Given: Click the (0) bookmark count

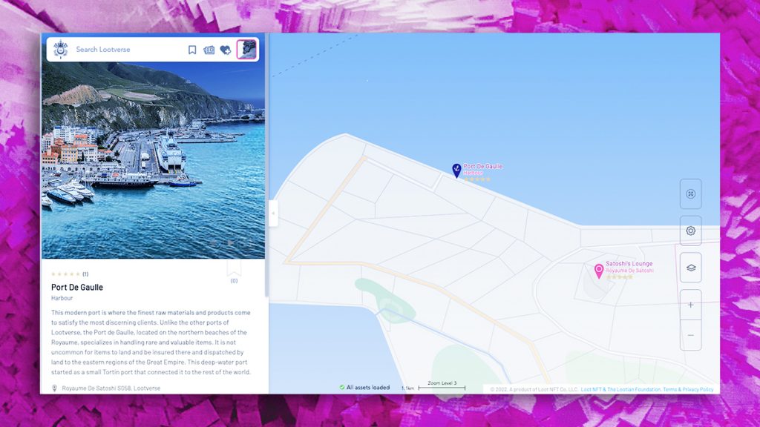Looking at the screenshot, I should [x=234, y=281].
